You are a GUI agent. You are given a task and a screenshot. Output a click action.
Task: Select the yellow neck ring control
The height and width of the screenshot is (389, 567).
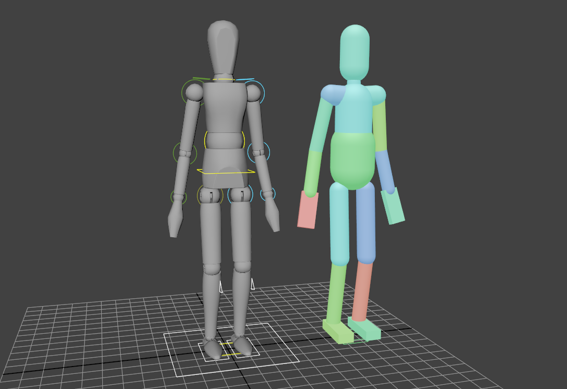pyautogui.click(x=223, y=79)
